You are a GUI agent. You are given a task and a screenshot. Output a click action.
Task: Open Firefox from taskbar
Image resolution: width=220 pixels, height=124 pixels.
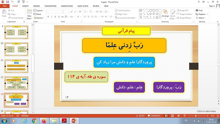pos(44,121)
